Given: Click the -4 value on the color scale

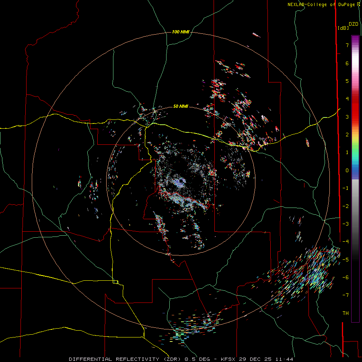Looking at the screenshot, I should click(x=346, y=242).
